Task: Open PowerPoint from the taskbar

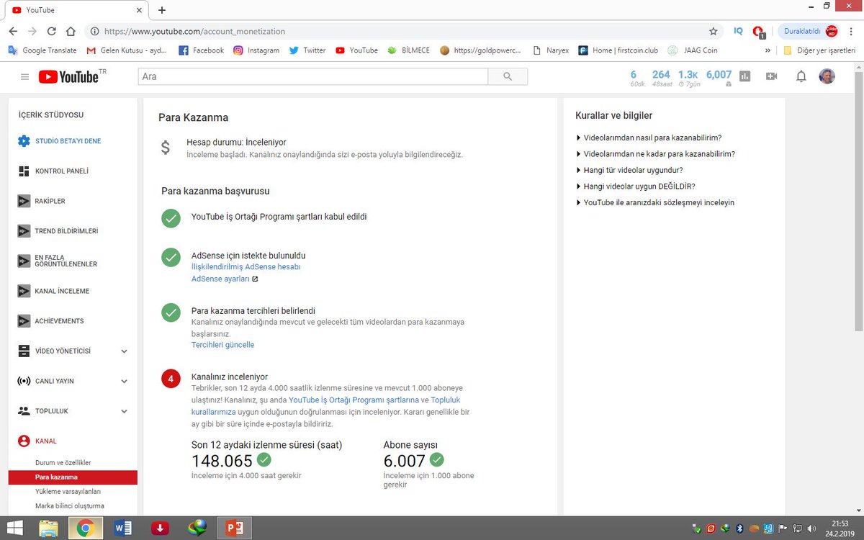Action: coord(235,528)
